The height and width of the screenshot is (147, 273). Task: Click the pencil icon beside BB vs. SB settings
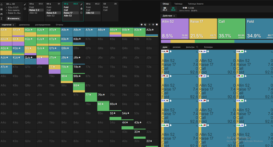(x=25, y=5)
